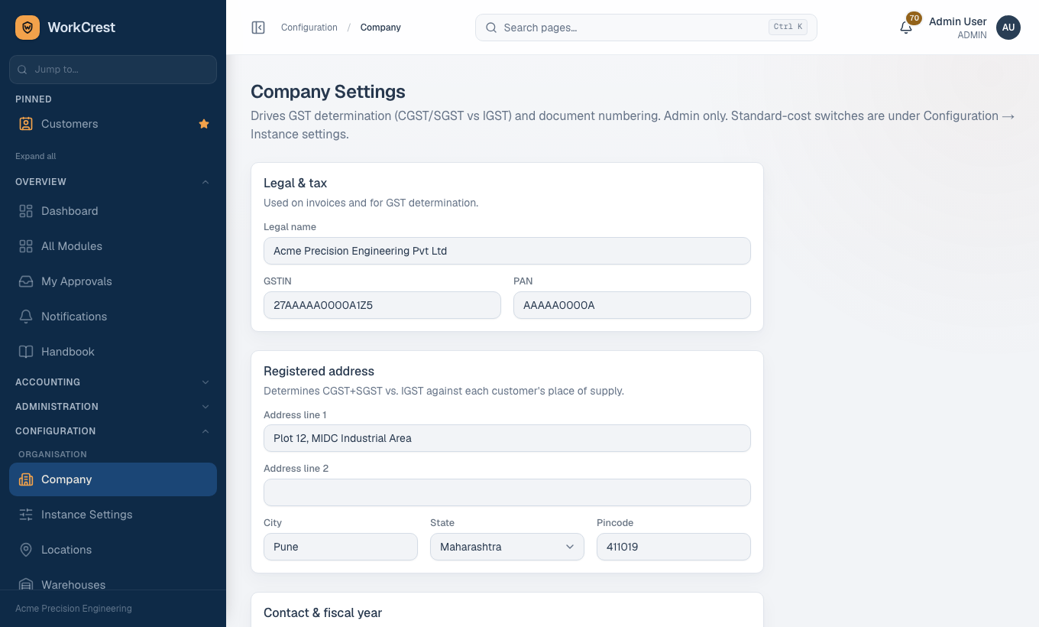Open the AU user avatar menu
This screenshot has height=627, width=1039.
[x=1008, y=28]
